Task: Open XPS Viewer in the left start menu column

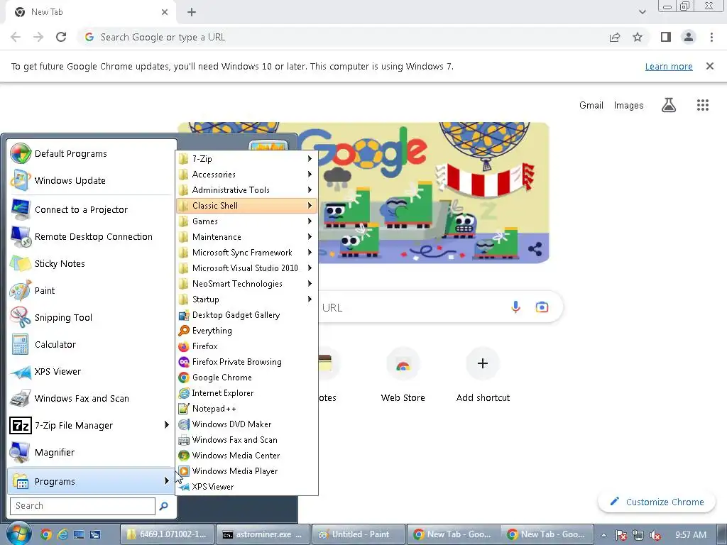Action: coord(92,371)
